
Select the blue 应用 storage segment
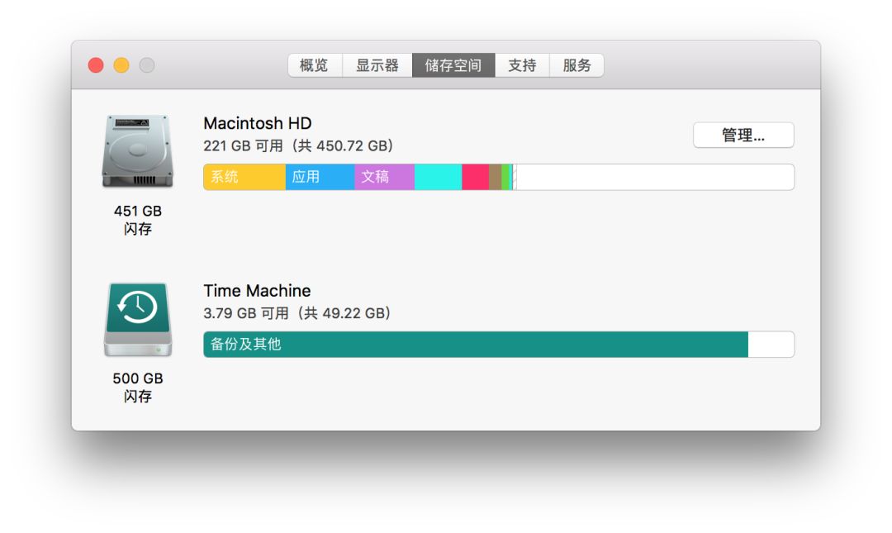pyautogui.click(x=320, y=177)
